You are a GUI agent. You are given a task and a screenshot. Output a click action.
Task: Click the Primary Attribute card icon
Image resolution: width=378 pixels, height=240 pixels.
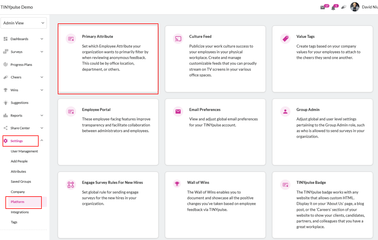pos(71,39)
